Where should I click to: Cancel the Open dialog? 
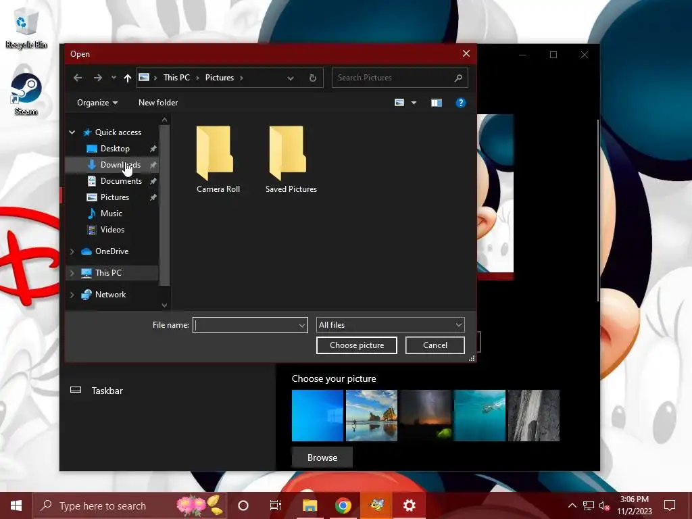(435, 345)
